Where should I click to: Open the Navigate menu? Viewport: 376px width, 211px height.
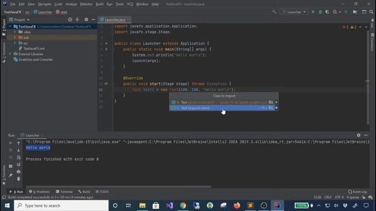click(45, 4)
